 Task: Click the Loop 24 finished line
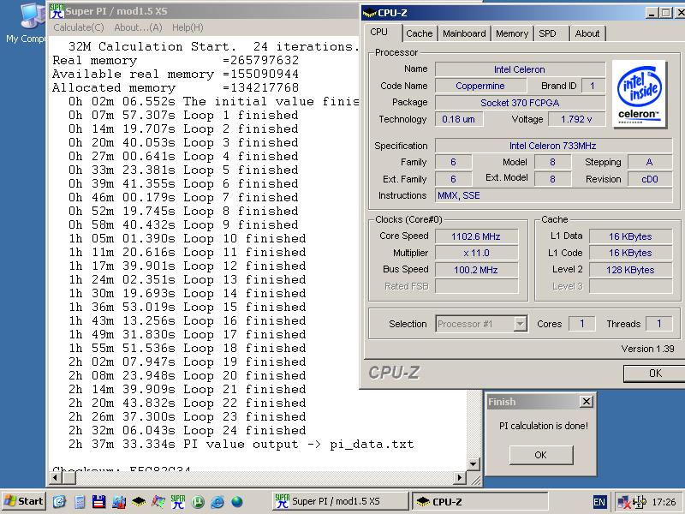point(187,431)
